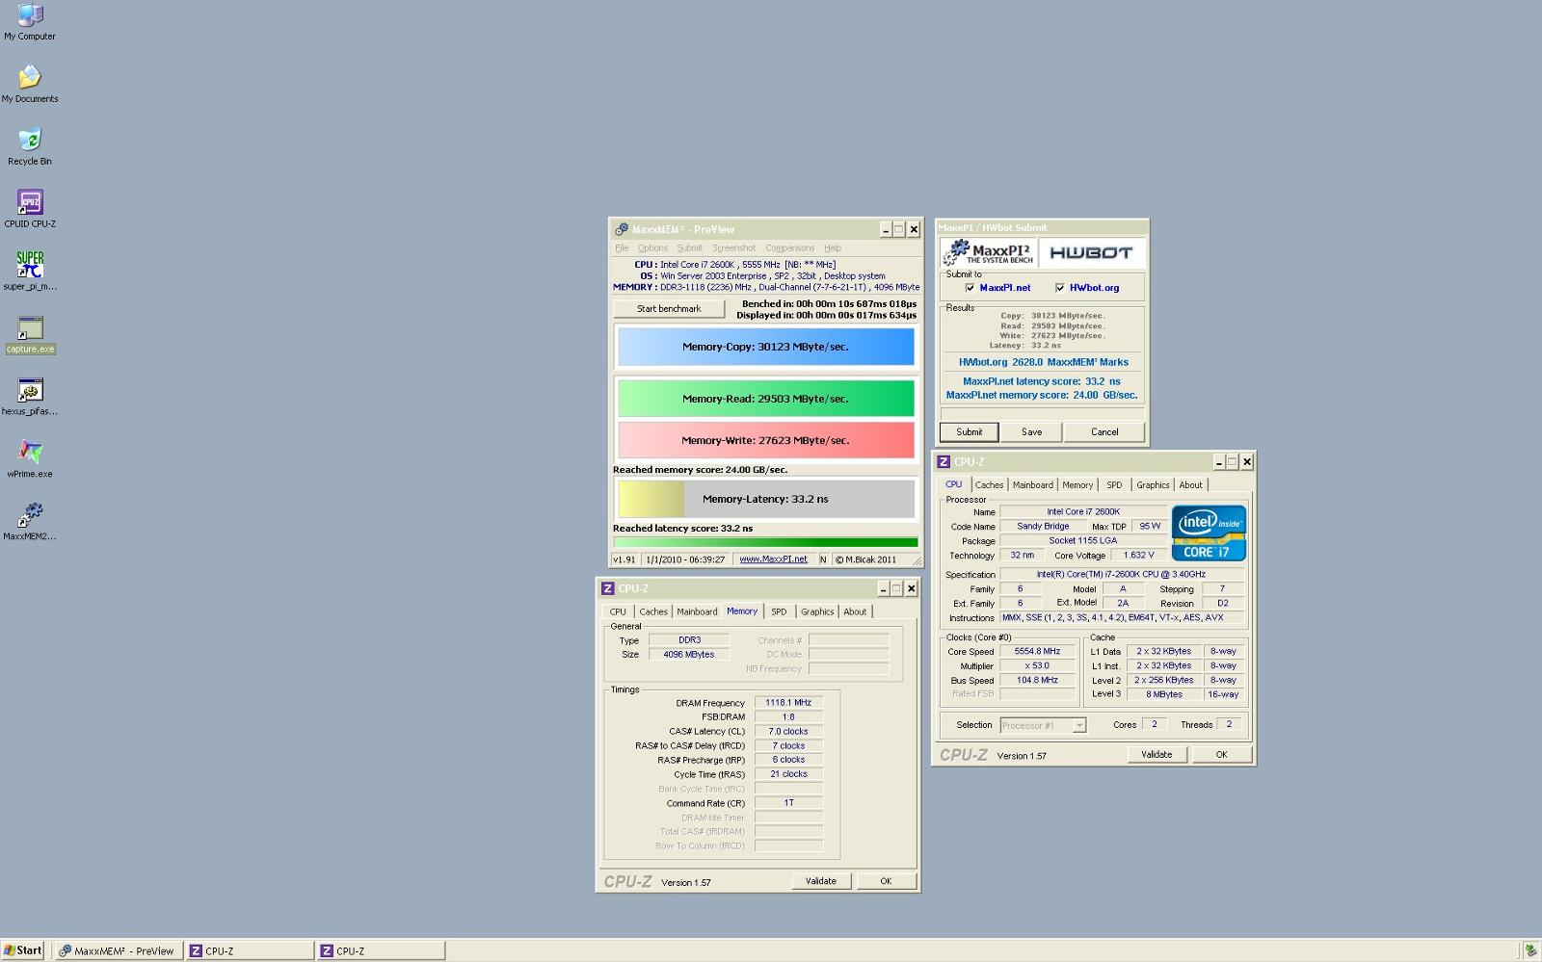Open About tab in CPU window of CPU-Z

tap(1191, 485)
